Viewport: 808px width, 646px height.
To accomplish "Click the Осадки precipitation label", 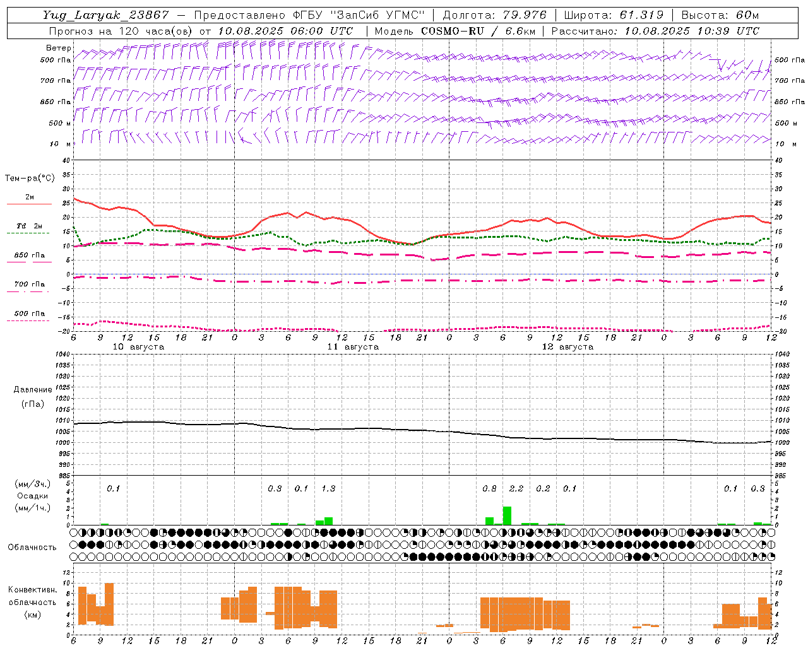I will click(x=33, y=496).
